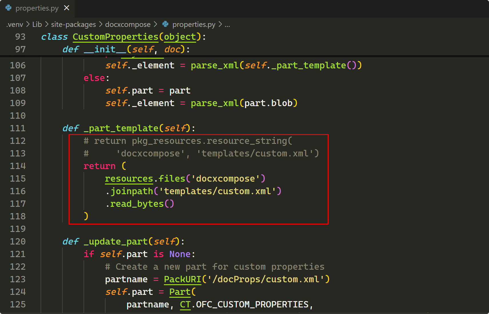
Task: Click the underlined PackURI identifier
Action: point(182,279)
